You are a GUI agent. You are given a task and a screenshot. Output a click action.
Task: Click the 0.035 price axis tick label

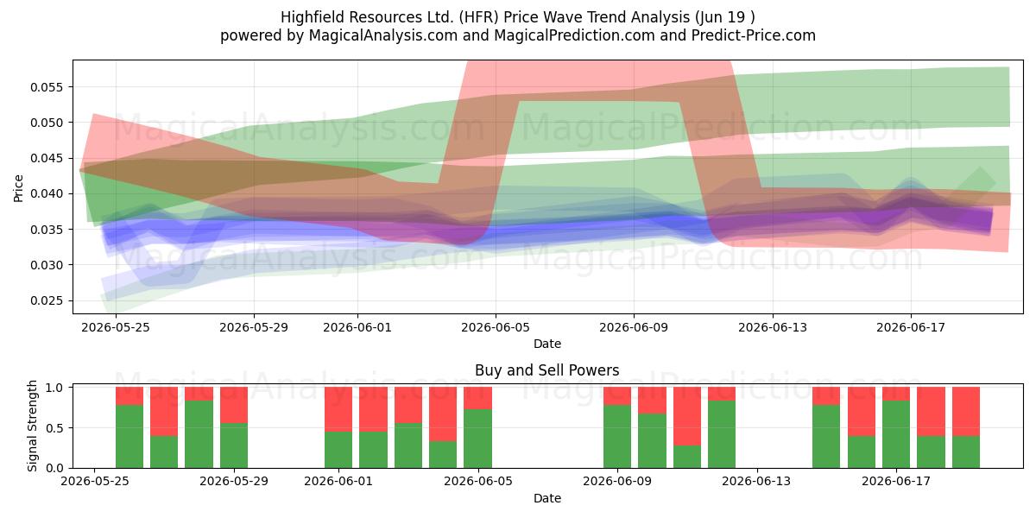click(47, 230)
